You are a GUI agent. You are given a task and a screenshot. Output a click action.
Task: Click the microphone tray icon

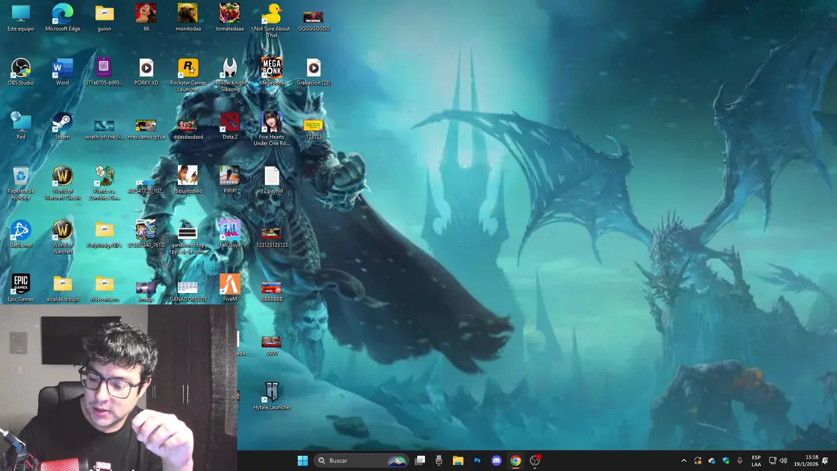[x=740, y=461]
